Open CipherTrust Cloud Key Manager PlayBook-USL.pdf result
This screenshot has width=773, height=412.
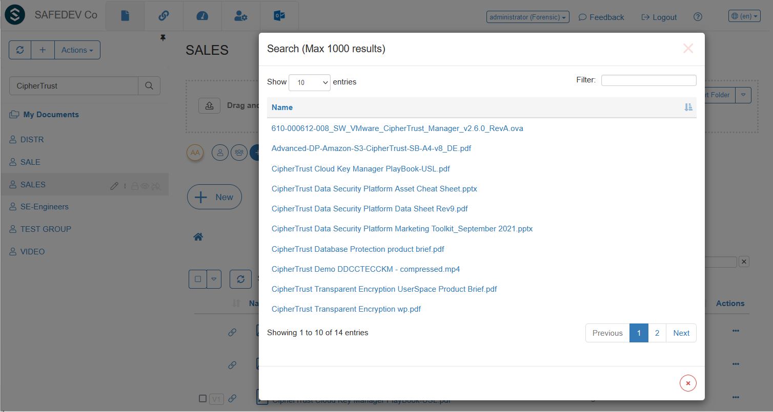(x=361, y=169)
